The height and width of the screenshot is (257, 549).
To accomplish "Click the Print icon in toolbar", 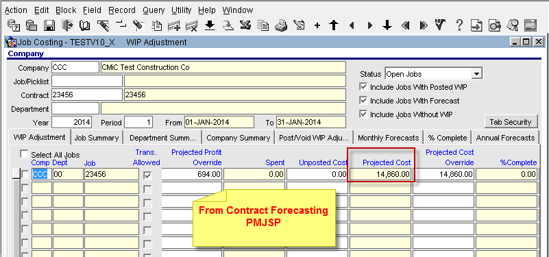I will coord(281,25).
